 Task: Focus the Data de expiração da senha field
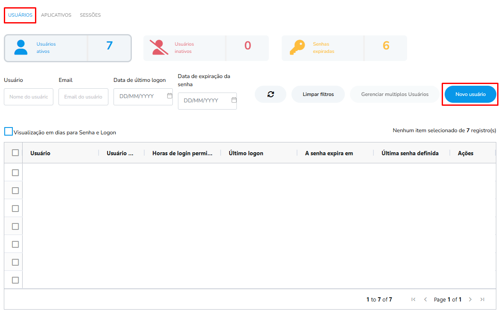pyautogui.click(x=207, y=101)
